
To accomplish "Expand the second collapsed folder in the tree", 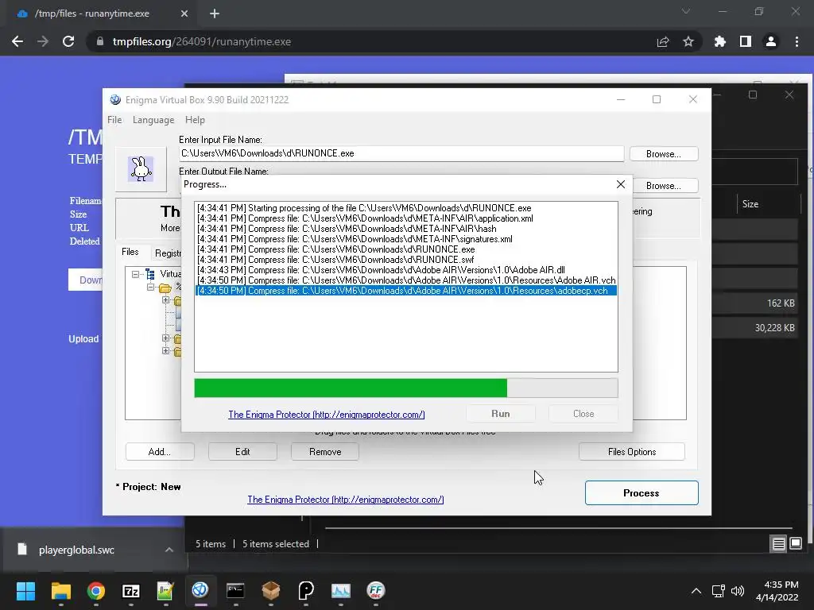I will [165, 338].
